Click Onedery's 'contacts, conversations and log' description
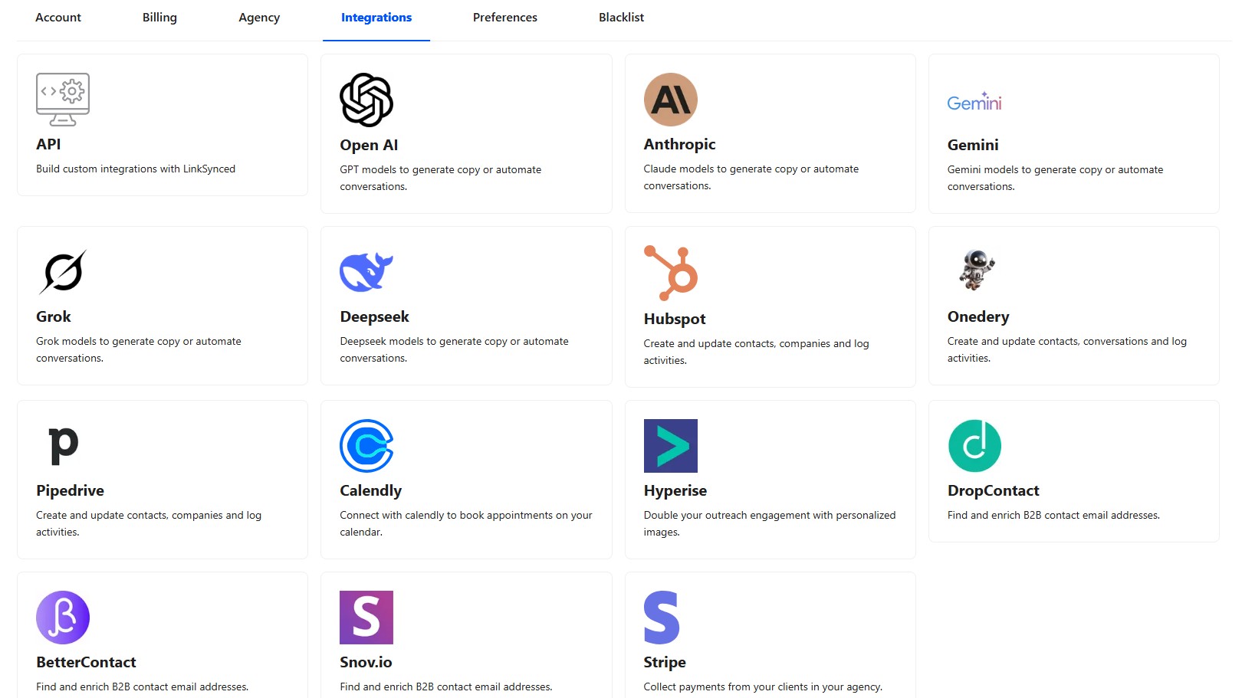1242x698 pixels. tap(1067, 349)
